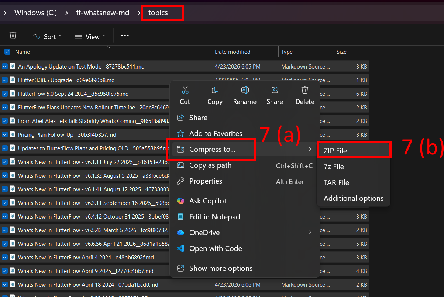
Task: Click file icon of Whats New April 4 2024
Action: (x=13, y=257)
